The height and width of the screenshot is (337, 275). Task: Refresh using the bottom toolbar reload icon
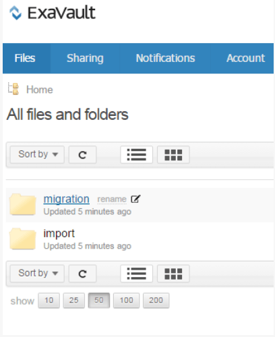(82, 274)
